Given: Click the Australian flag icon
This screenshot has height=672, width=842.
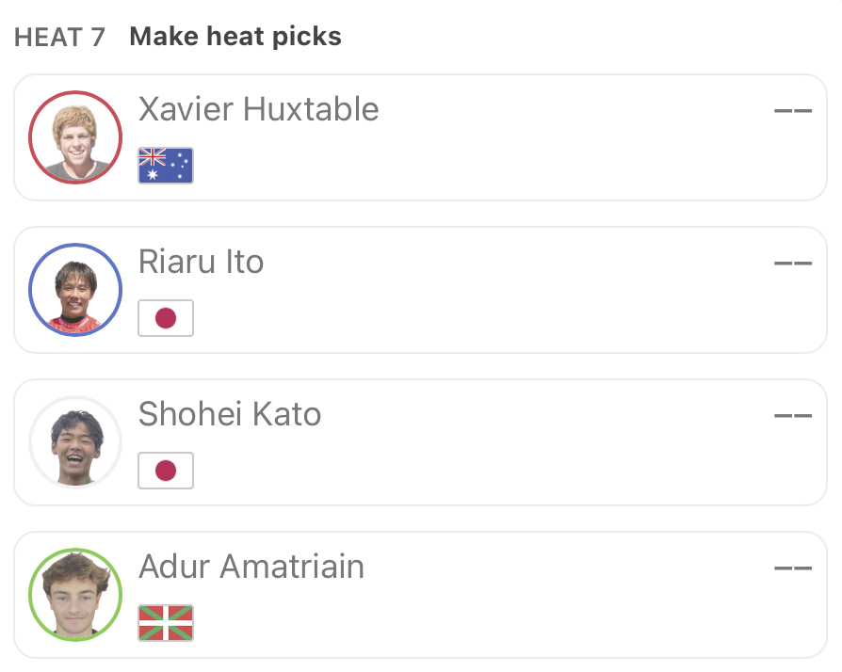Looking at the screenshot, I should click(x=166, y=166).
